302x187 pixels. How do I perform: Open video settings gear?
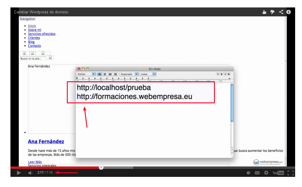point(266,173)
